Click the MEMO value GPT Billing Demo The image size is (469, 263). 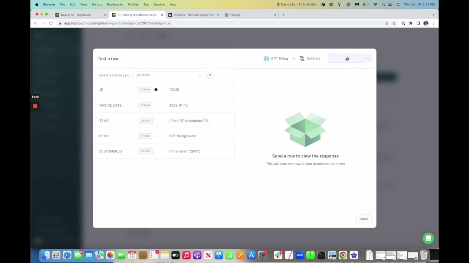(x=182, y=136)
